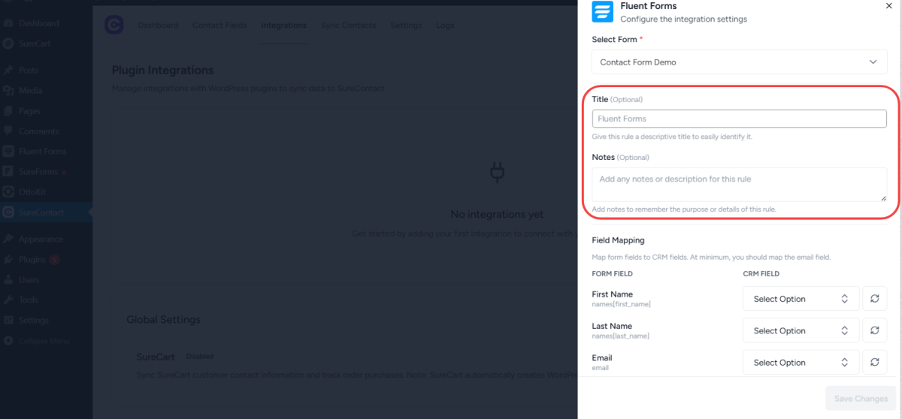Expand CRM field dropdown for First Name
The image size is (902, 419).
801,299
